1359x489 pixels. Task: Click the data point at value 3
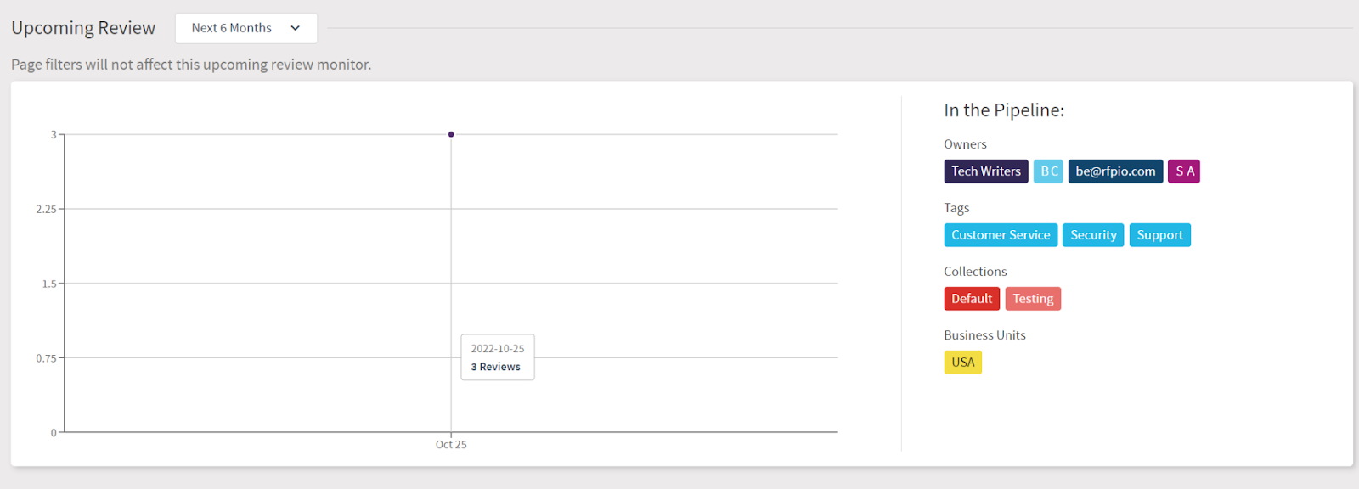coord(451,134)
